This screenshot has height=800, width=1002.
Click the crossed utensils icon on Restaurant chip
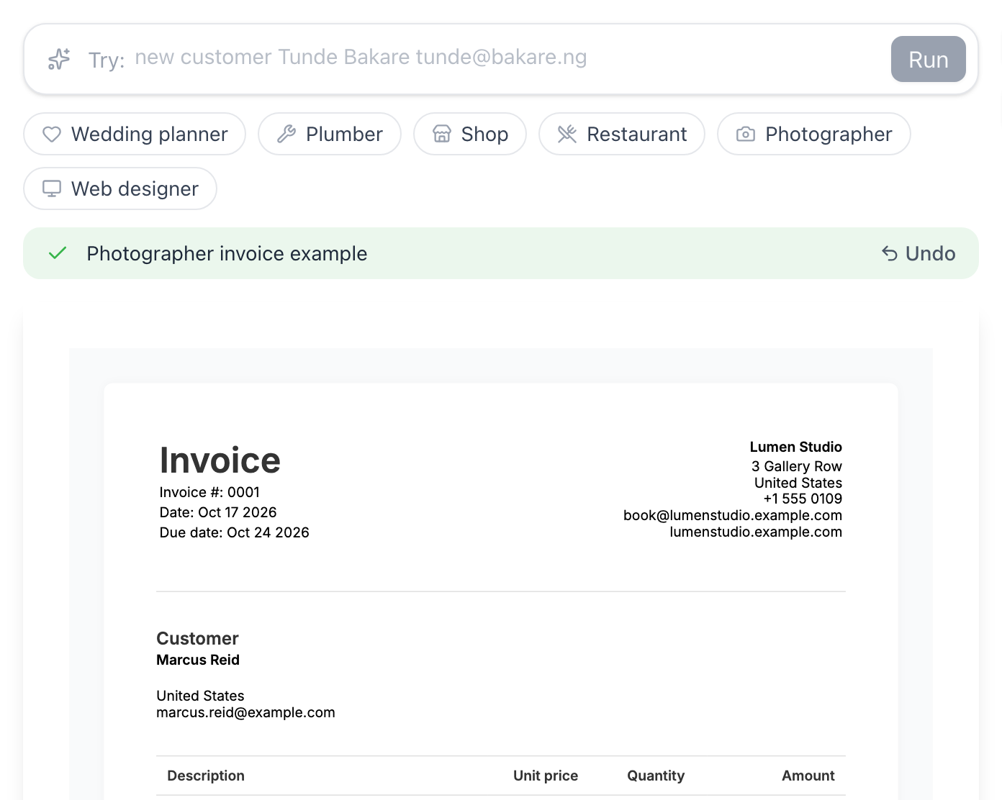click(567, 135)
